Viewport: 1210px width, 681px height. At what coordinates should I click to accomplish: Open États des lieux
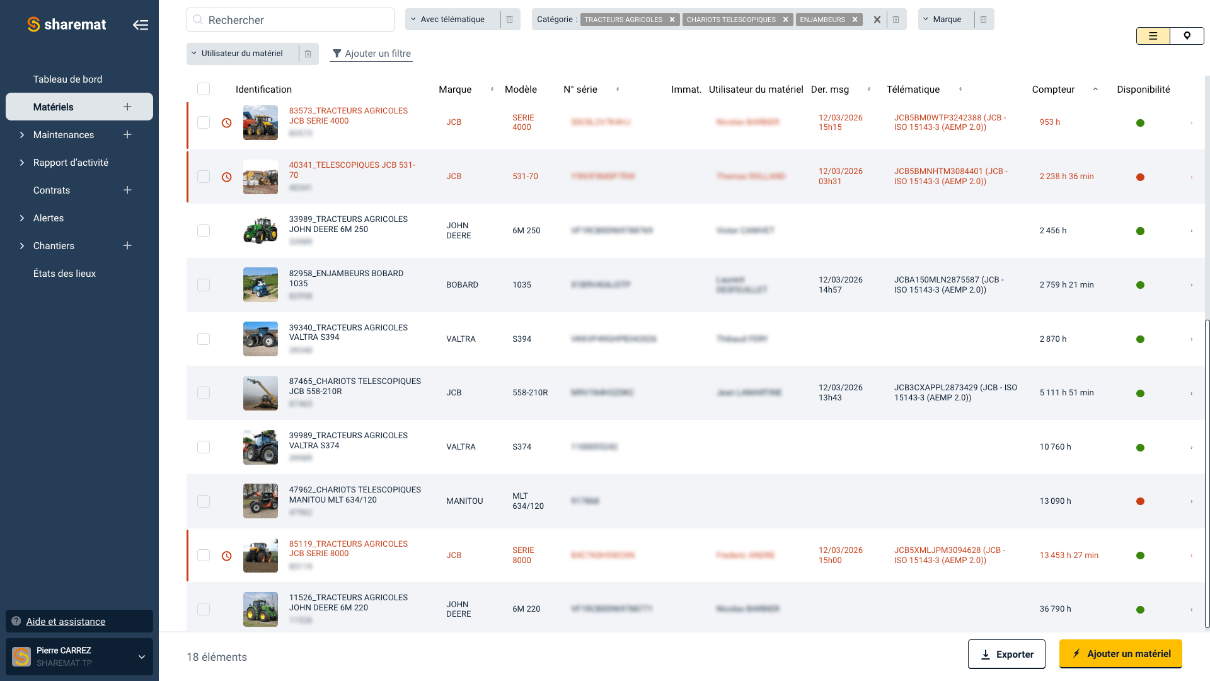pyautogui.click(x=64, y=274)
